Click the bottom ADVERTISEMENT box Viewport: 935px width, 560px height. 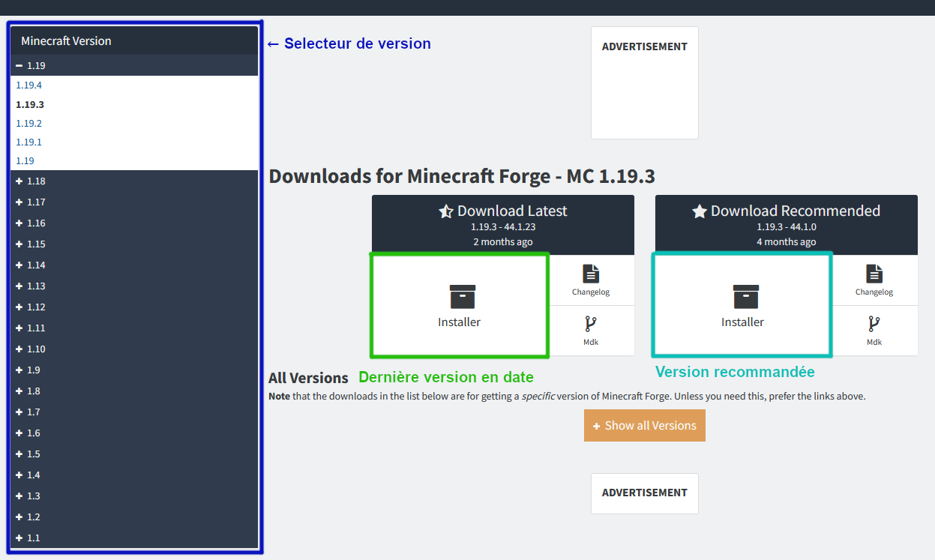645,493
